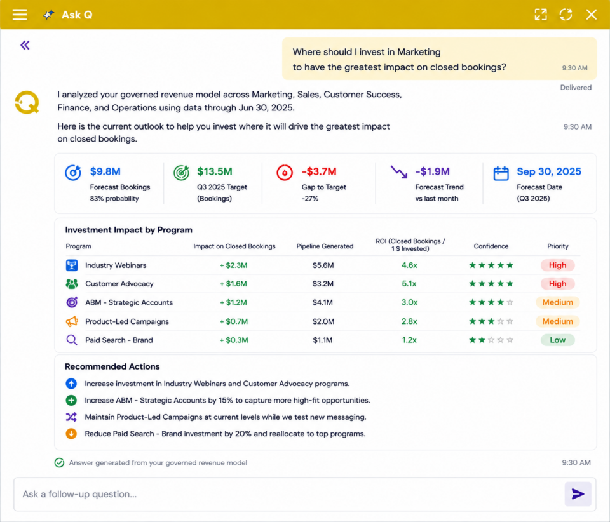Image resolution: width=610 pixels, height=522 pixels.
Task: Open the Forecast Date calendar icon
Action: point(501,173)
